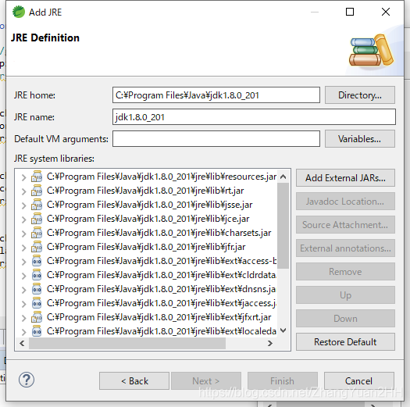Viewport: 410px width, 407px height.
Task: Click the Next button
Action: (206, 381)
